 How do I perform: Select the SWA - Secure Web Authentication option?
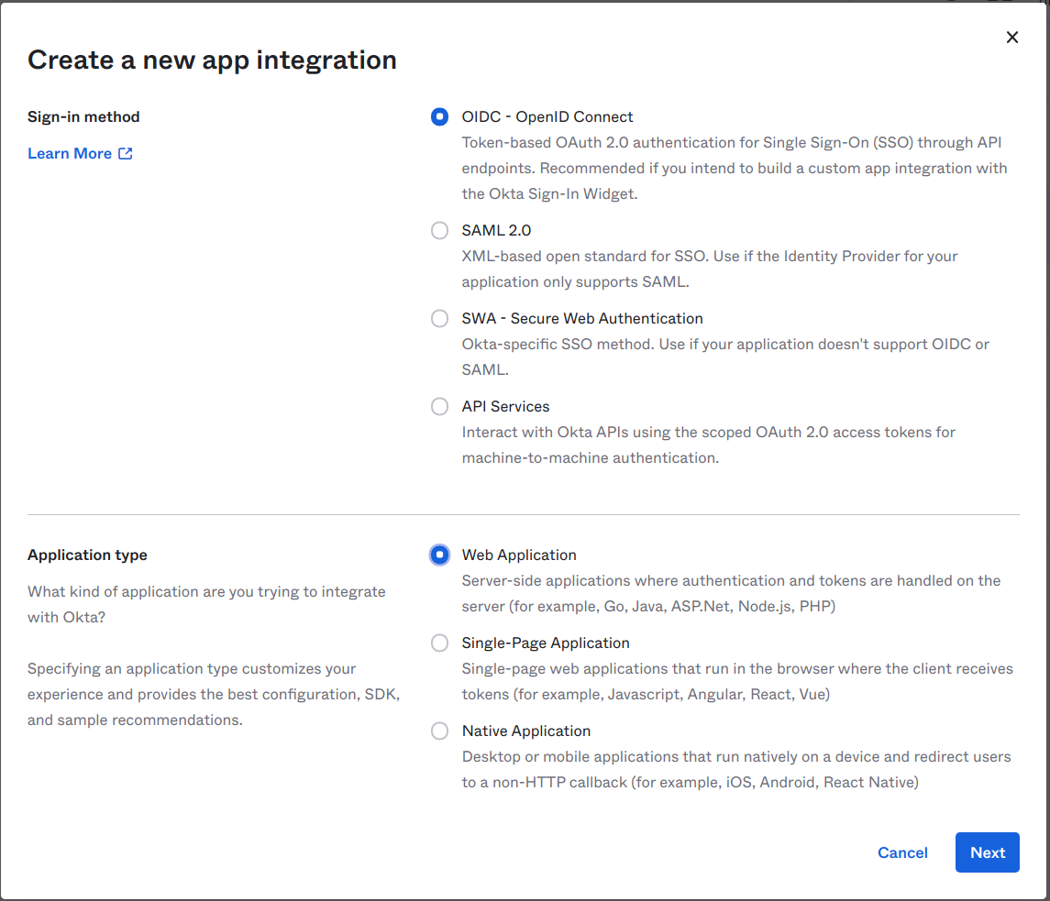click(439, 318)
